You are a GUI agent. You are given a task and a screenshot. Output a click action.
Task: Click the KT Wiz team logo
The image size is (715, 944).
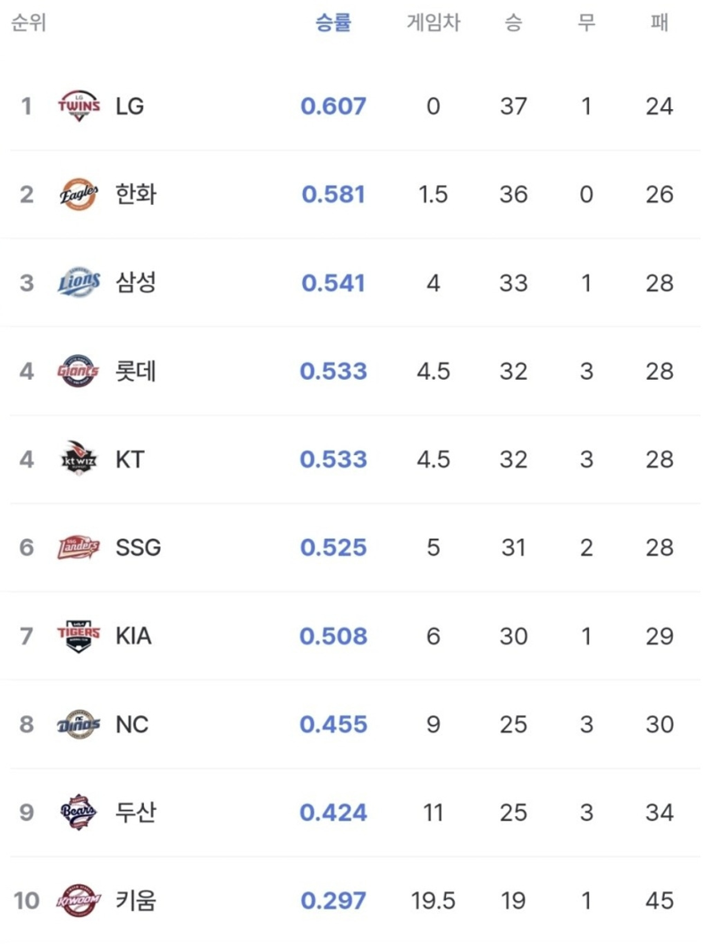click(79, 459)
